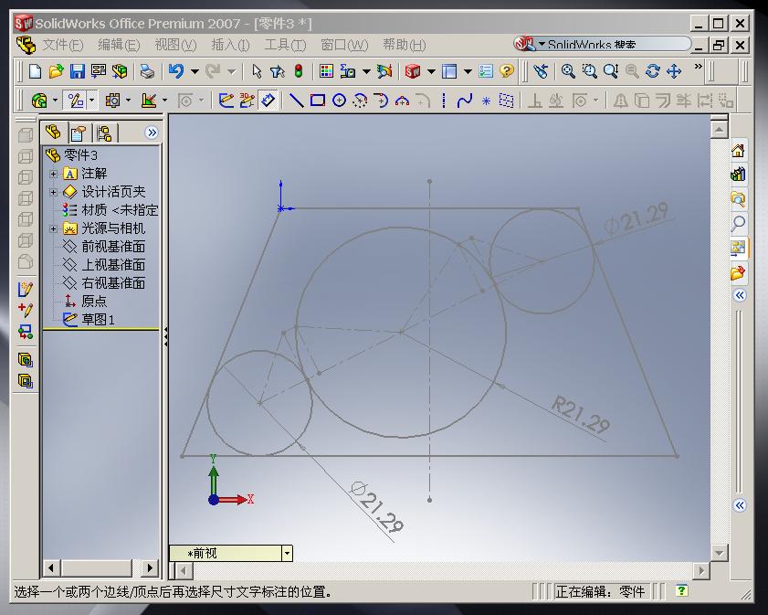This screenshot has width=768, height=615.
Task: Select the Zoom to Fit magnifier
Action: click(568, 71)
